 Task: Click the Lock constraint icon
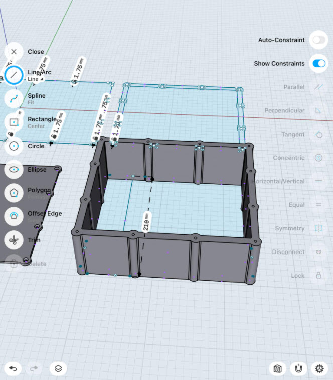318,276
